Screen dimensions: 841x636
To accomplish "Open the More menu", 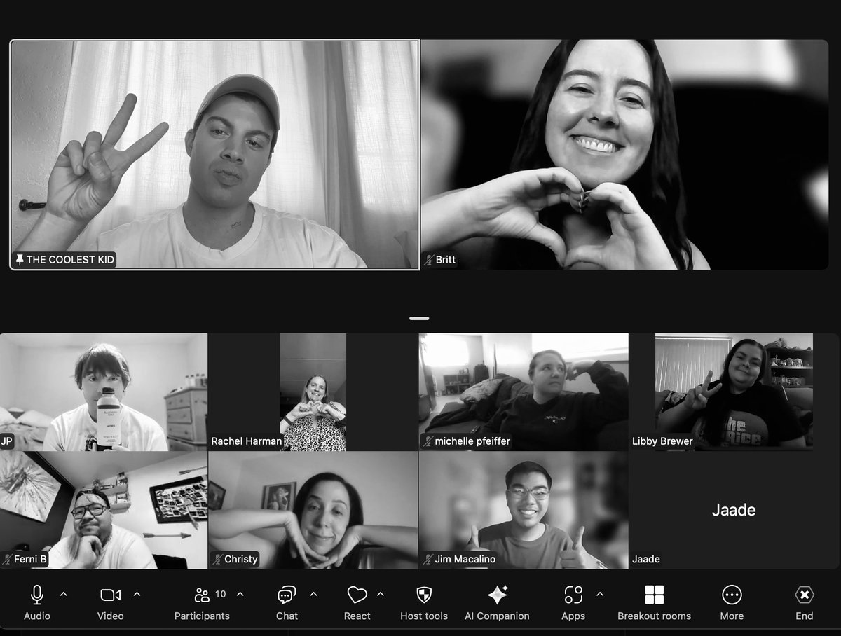I will tap(731, 595).
